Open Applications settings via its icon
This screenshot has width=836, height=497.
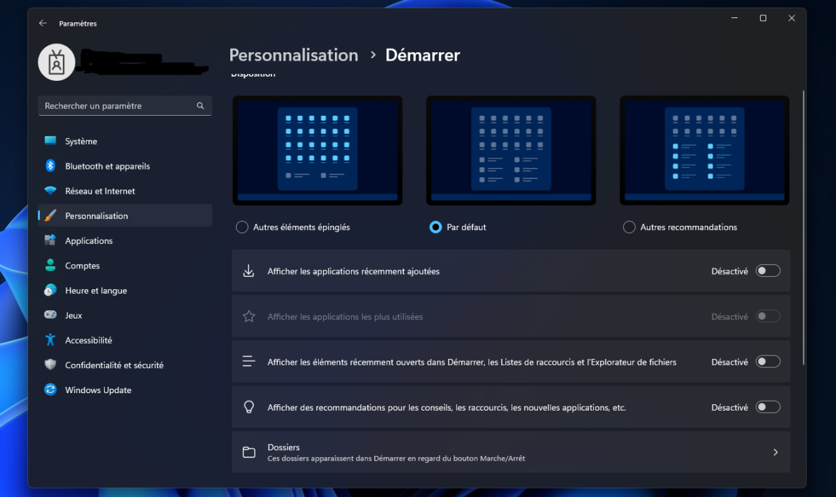click(x=50, y=240)
